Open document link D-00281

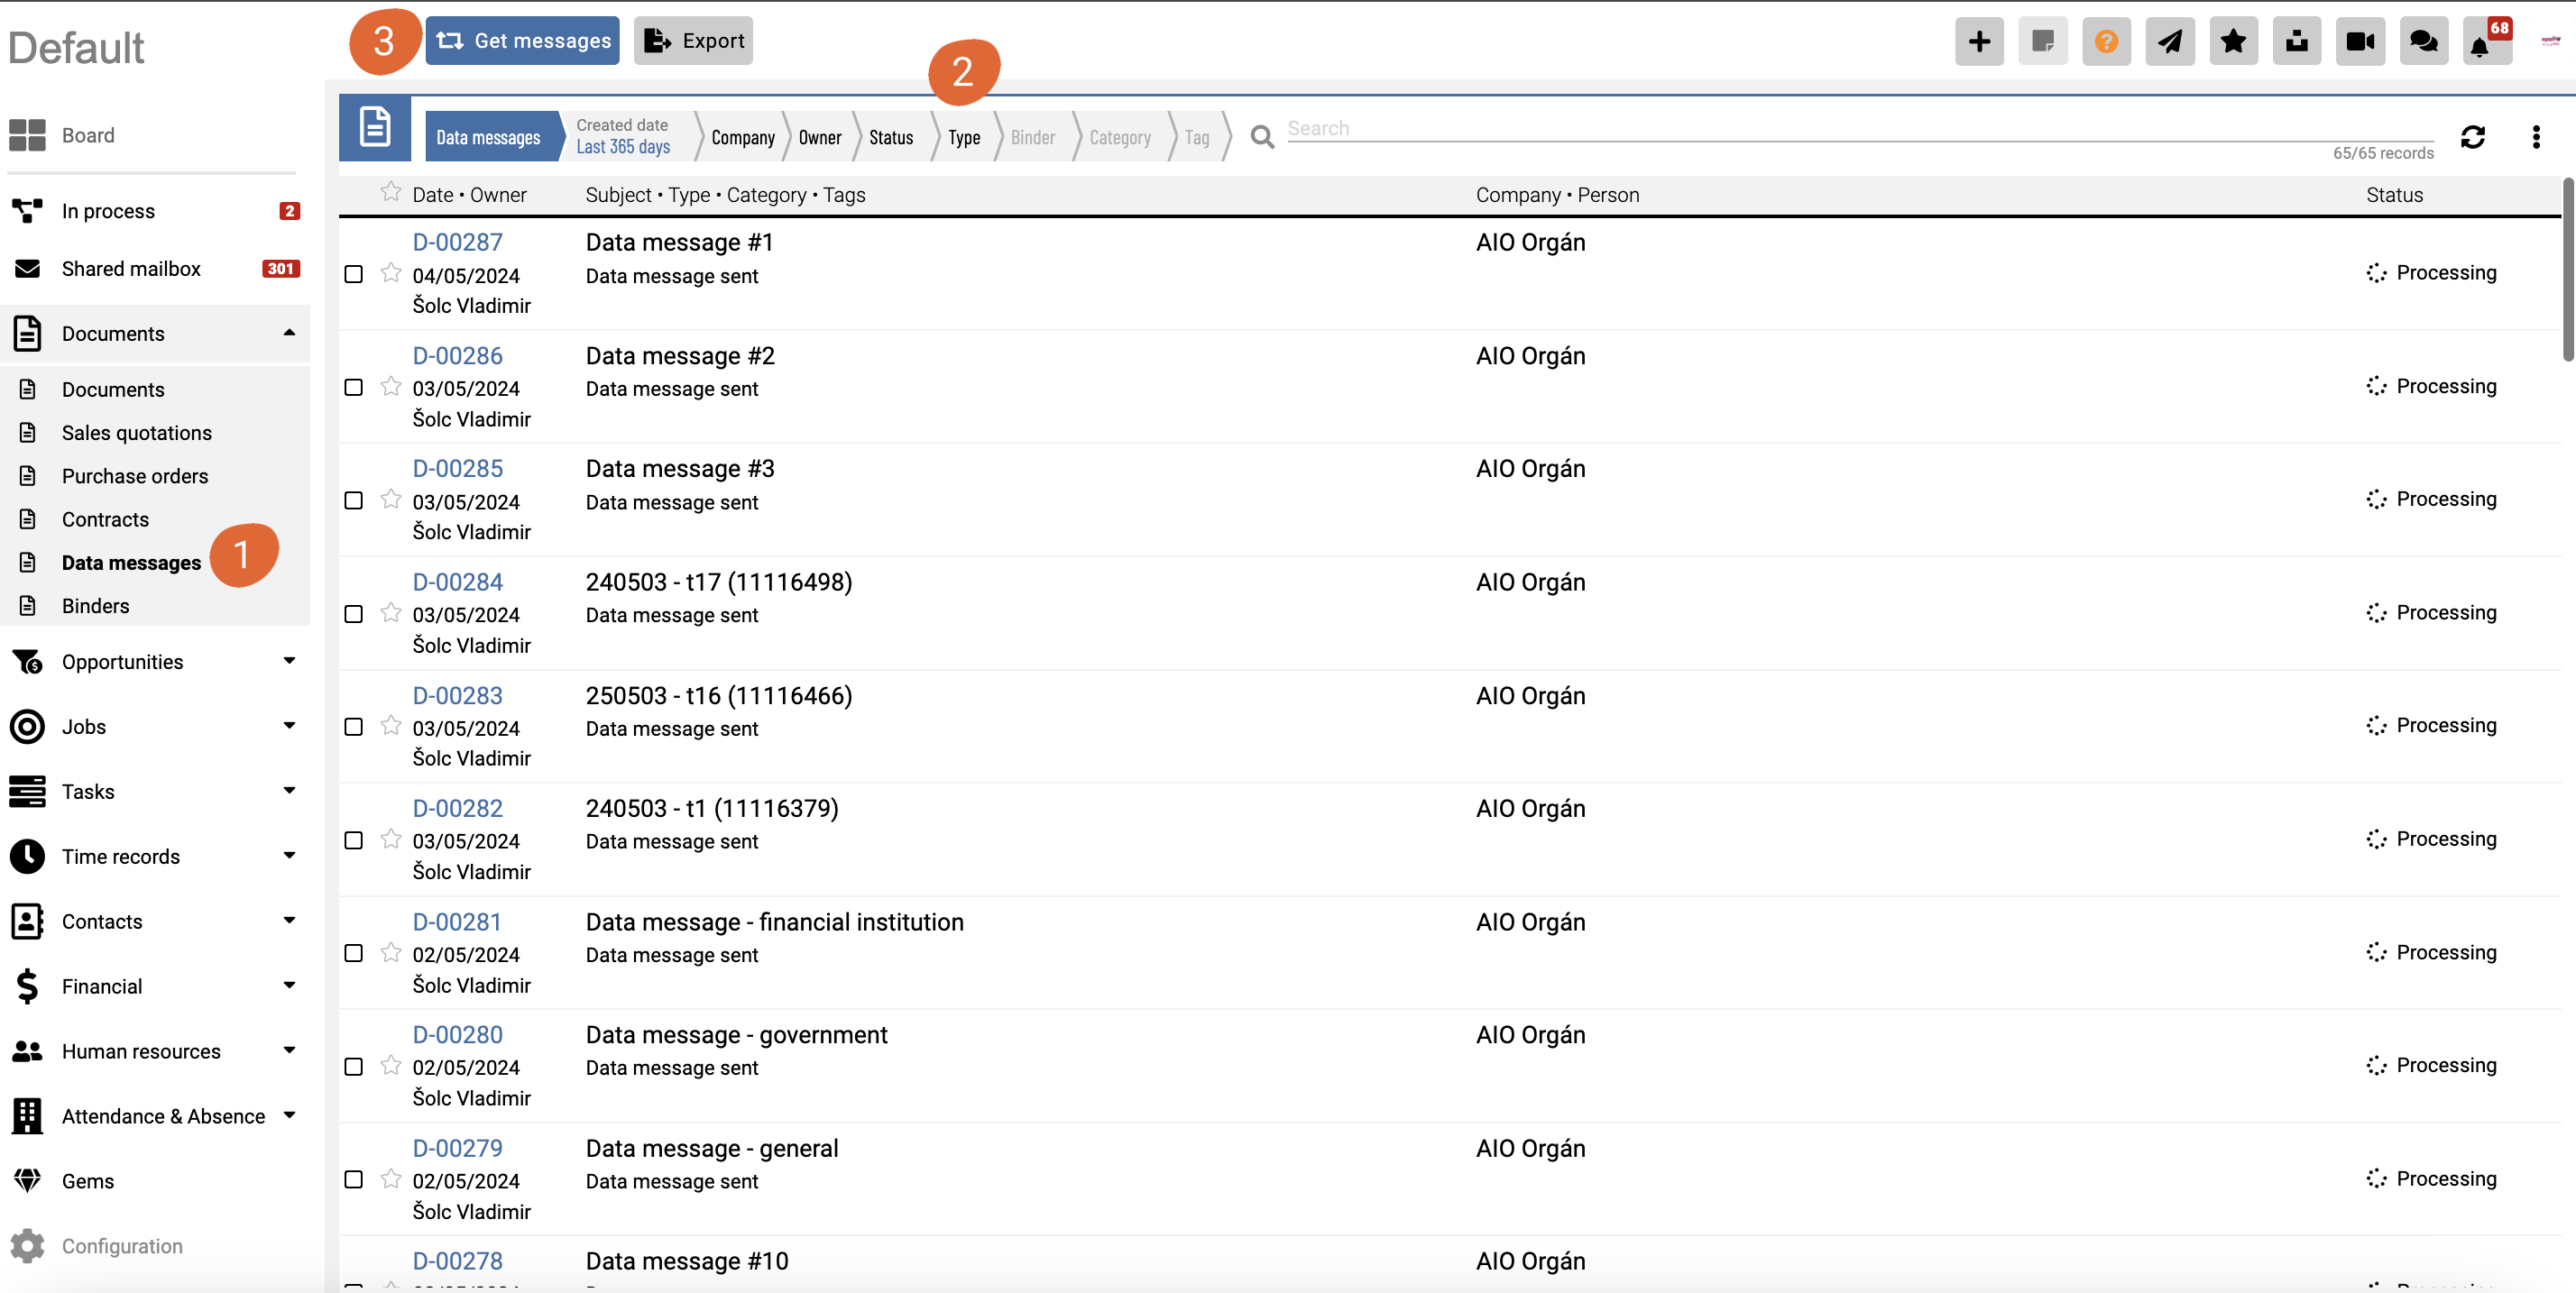click(x=458, y=922)
